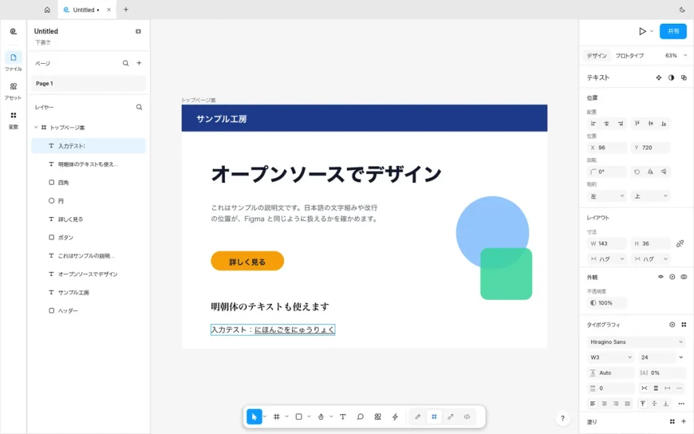Select the 円 layer

pyautogui.click(x=89, y=201)
